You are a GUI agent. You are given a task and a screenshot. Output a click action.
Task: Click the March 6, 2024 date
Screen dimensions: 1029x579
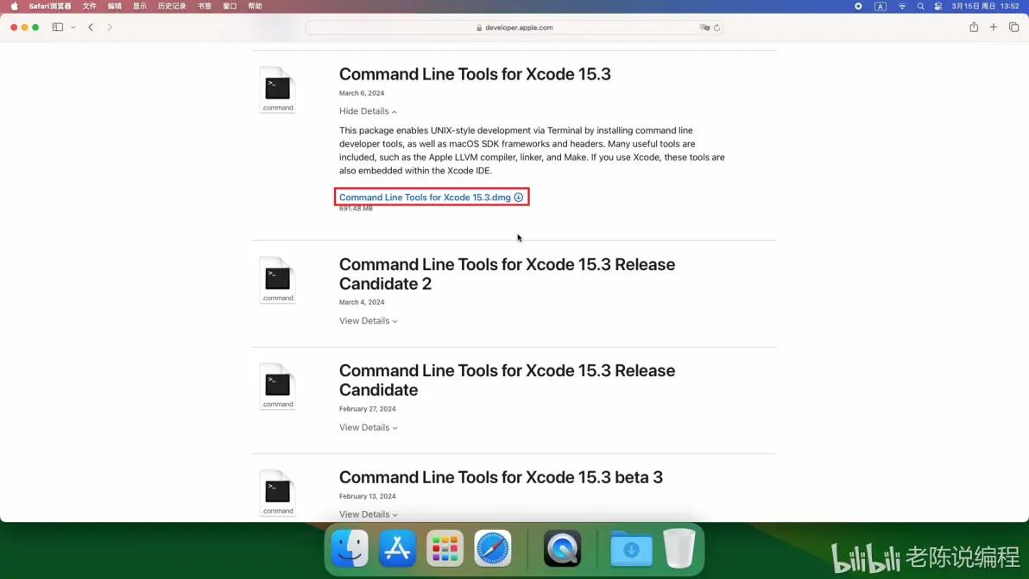[x=362, y=93]
